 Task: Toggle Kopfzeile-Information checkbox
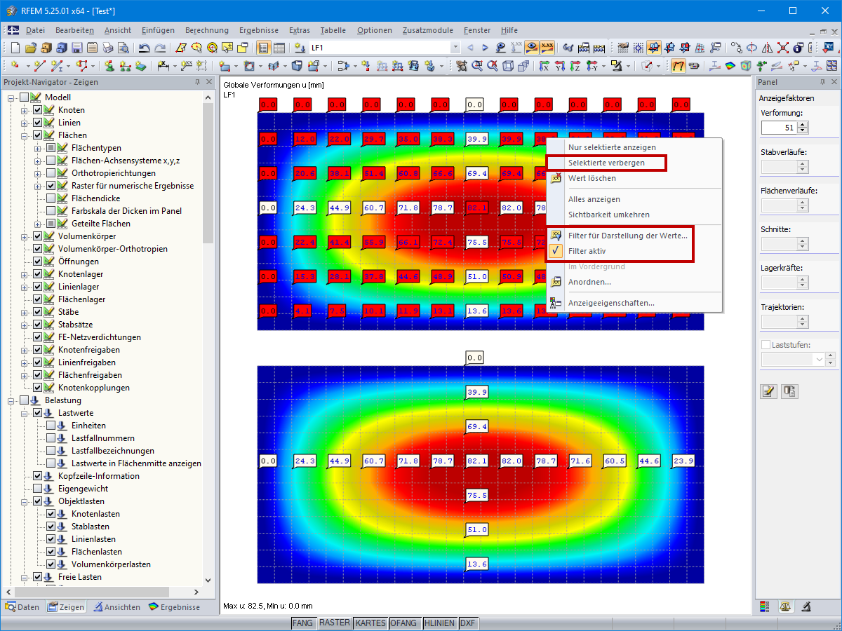38,476
